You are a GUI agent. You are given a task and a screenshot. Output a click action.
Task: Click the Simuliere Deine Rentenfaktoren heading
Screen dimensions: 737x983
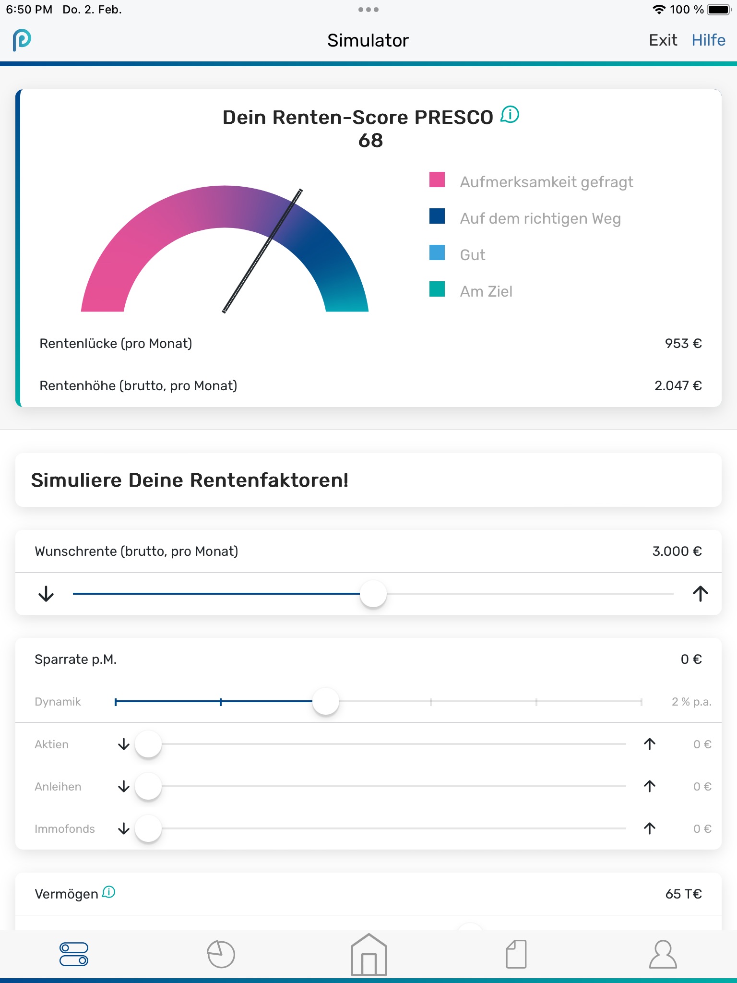click(x=190, y=480)
